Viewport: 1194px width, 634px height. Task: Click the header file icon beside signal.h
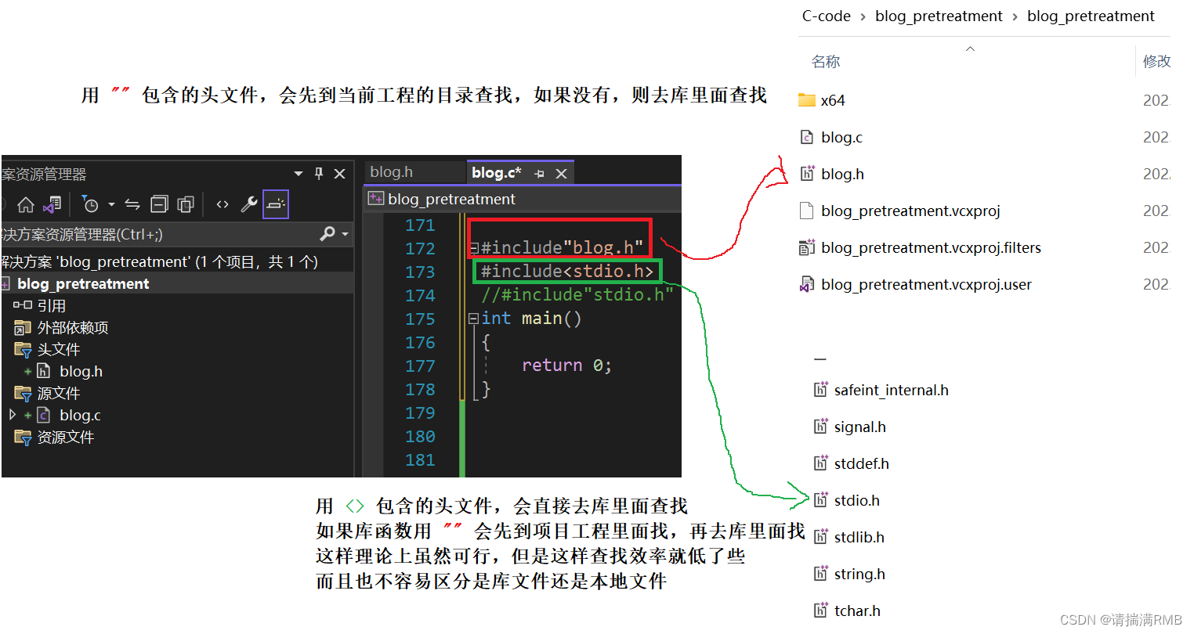point(821,427)
